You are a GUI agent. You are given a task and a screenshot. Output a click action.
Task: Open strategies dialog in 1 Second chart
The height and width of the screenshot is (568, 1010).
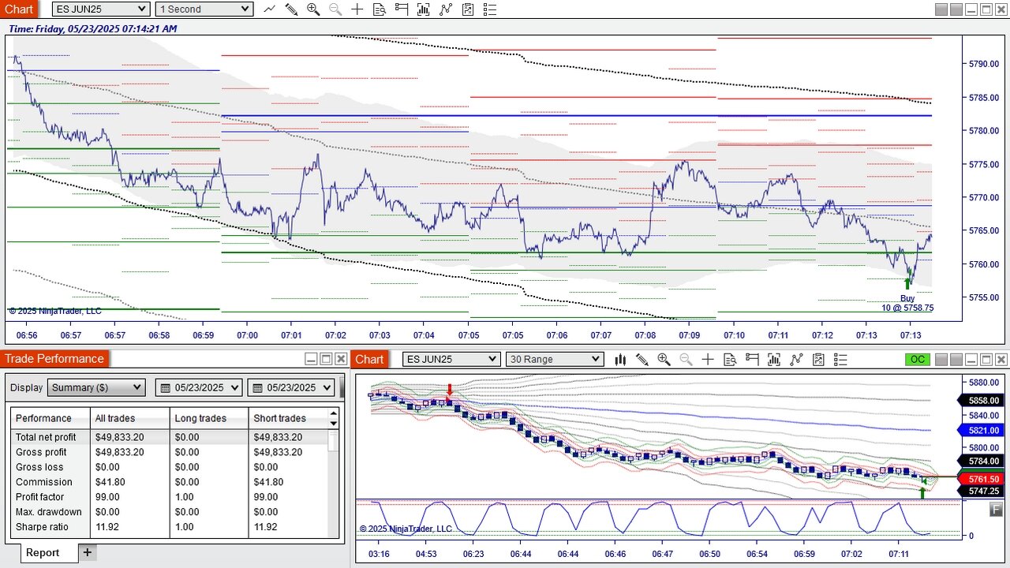[446, 9]
